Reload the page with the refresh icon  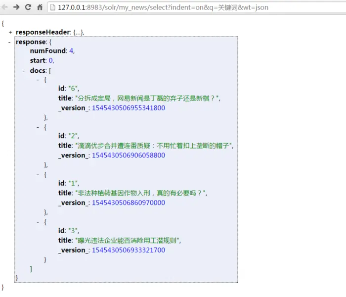(x=28, y=7)
